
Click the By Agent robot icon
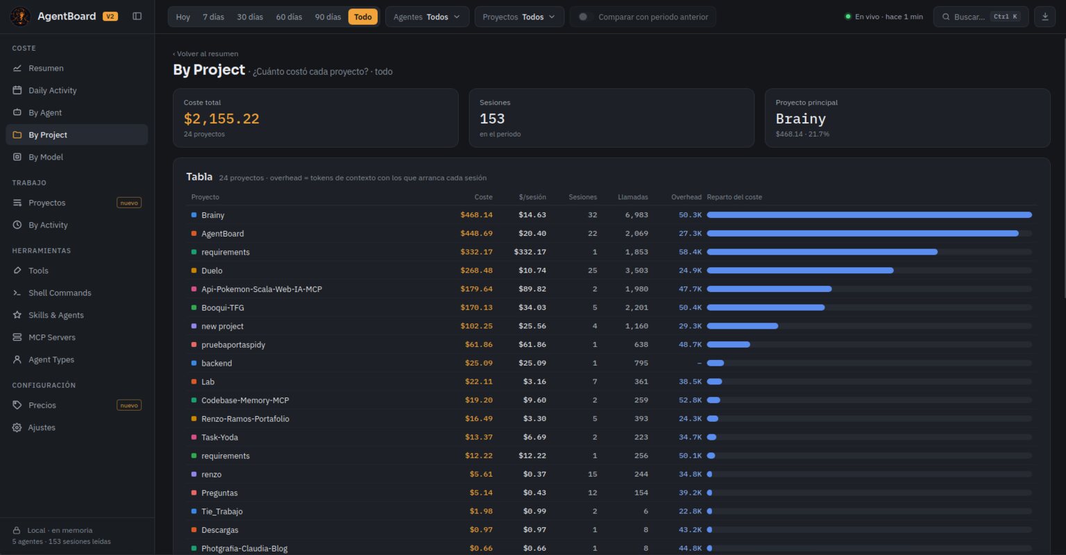17,112
